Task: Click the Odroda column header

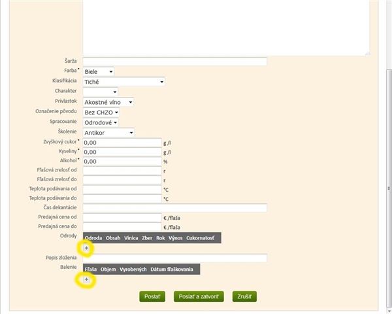Action: [93, 238]
